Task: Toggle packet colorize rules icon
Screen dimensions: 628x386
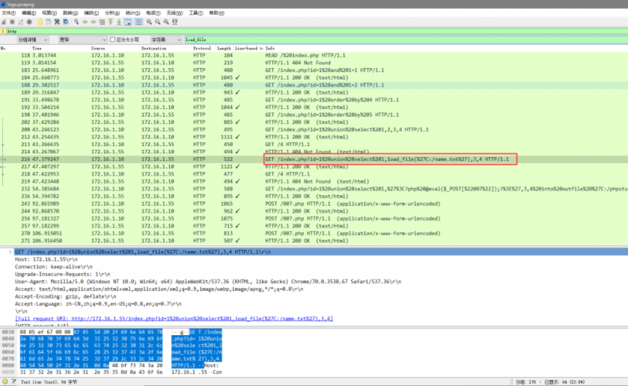Action: coord(138,22)
